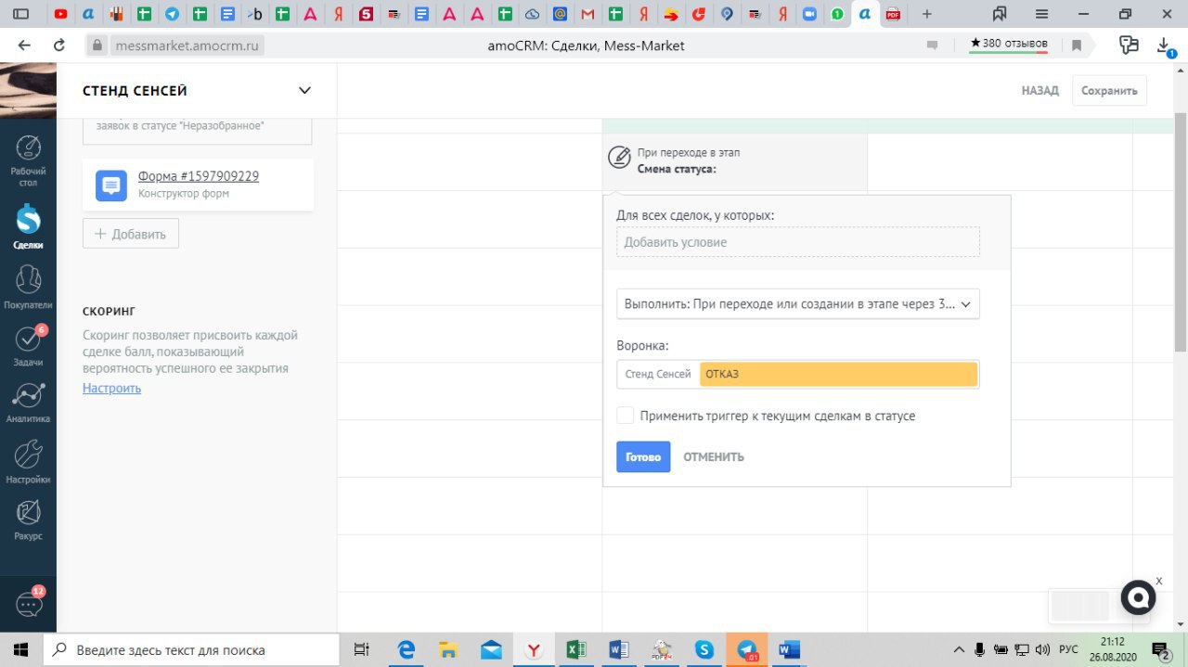The width and height of the screenshot is (1188, 667).
Task: Open Microsoft Edge from the taskbar
Action: 407,649
